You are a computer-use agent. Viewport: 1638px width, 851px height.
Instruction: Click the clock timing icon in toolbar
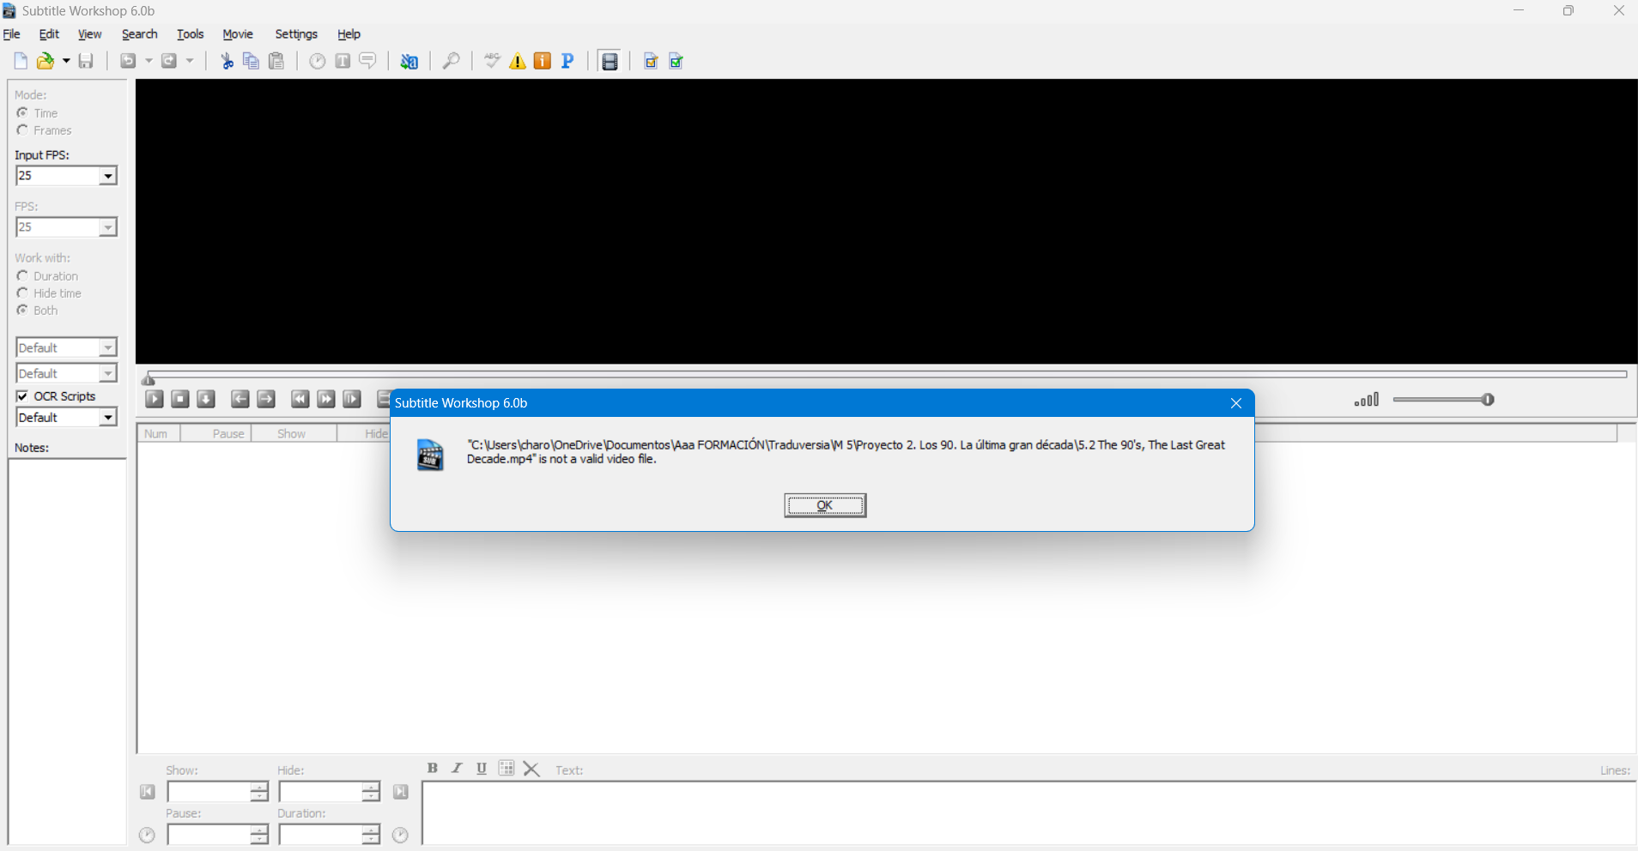point(318,61)
